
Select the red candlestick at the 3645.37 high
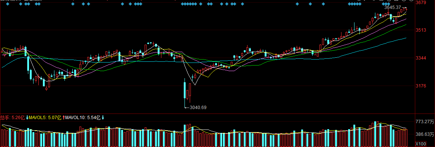coord(407,9)
